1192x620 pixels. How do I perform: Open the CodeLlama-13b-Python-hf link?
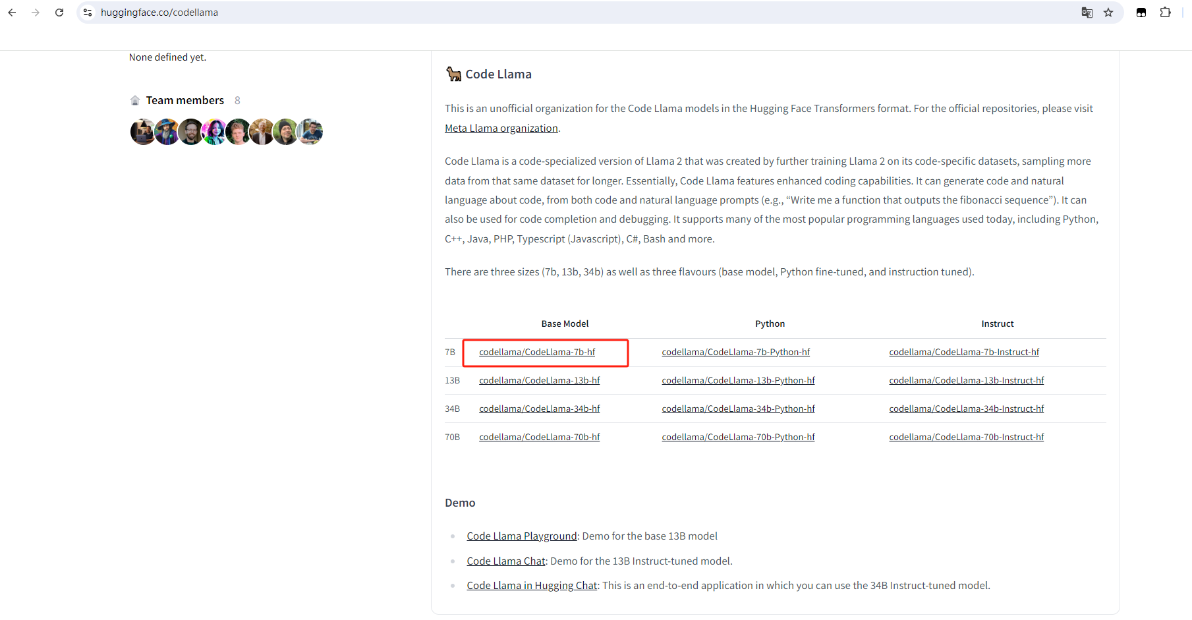point(739,381)
